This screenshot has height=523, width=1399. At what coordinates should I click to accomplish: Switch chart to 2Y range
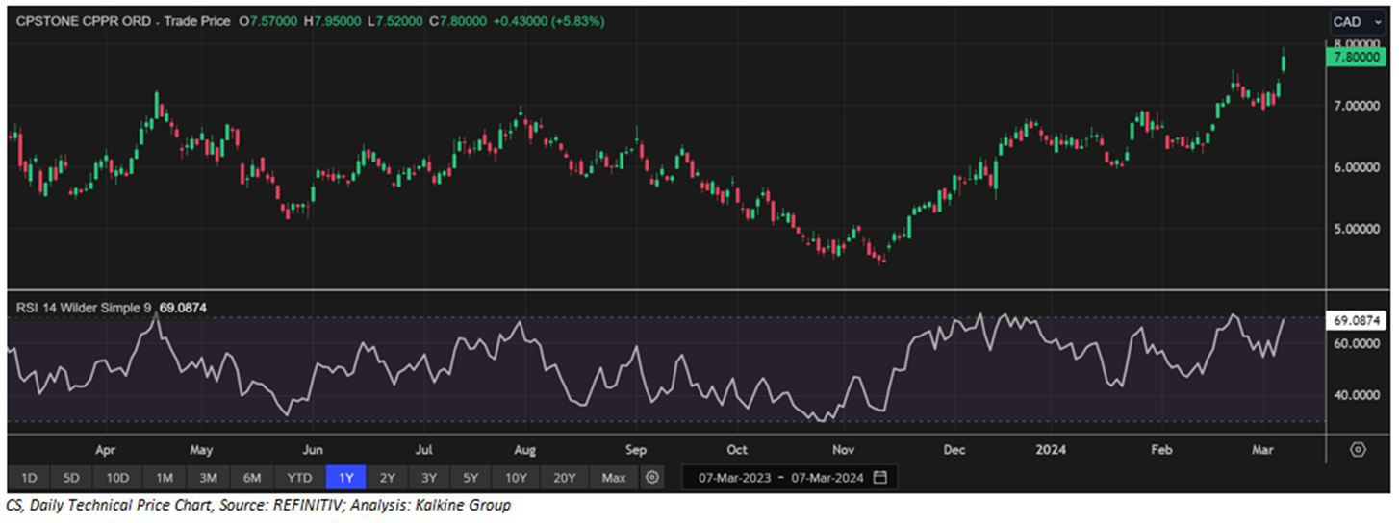point(387,478)
